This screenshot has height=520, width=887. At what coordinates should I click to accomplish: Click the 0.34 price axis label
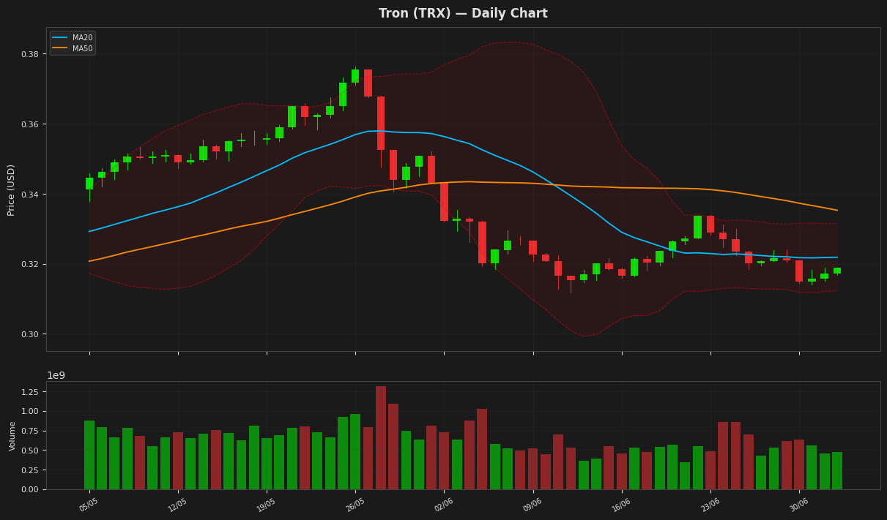tap(30, 195)
